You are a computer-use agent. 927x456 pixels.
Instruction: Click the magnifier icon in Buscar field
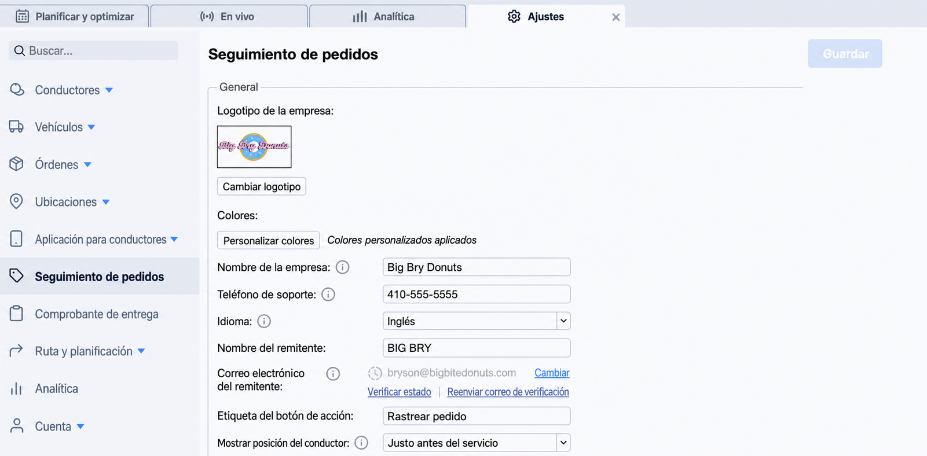pos(19,51)
